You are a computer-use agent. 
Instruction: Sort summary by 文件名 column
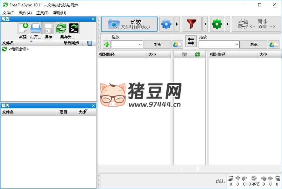tap(29, 112)
